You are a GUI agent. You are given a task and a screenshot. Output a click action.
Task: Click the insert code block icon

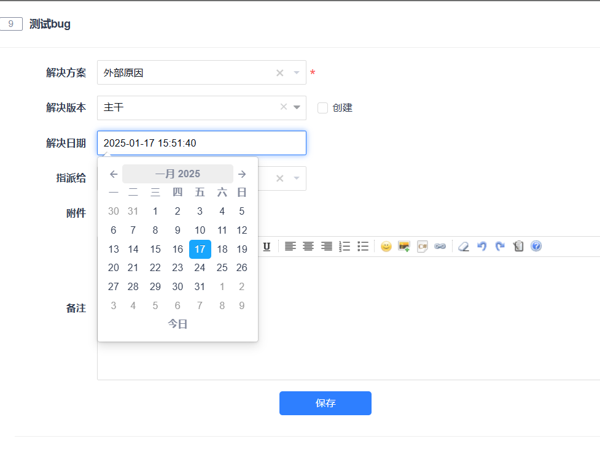tap(423, 247)
